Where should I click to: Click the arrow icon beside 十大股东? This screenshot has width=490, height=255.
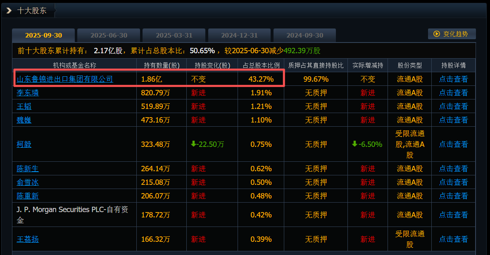click(x=9, y=11)
